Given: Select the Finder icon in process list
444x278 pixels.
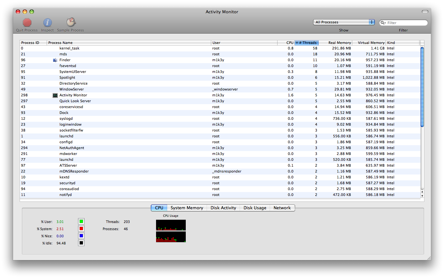Looking at the screenshot, I should tap(55, 60).
